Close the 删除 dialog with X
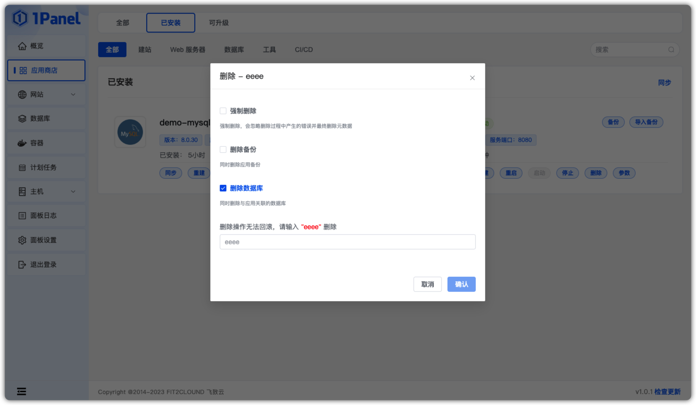Screen dimensions: 696x405 pyautogui.click(x=472, y=78)
